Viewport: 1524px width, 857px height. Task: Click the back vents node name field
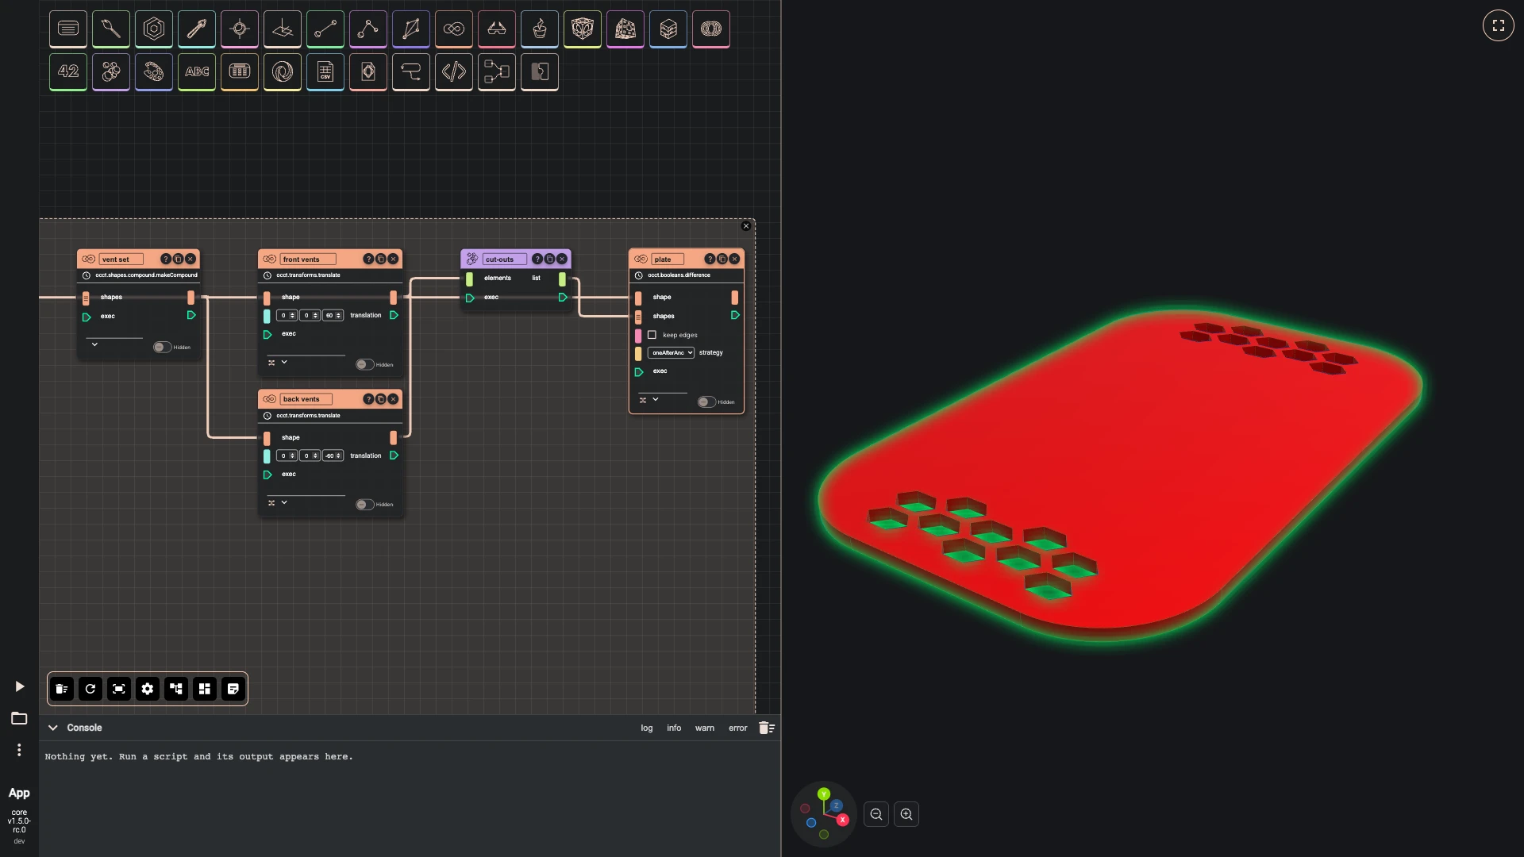[307, 399]
